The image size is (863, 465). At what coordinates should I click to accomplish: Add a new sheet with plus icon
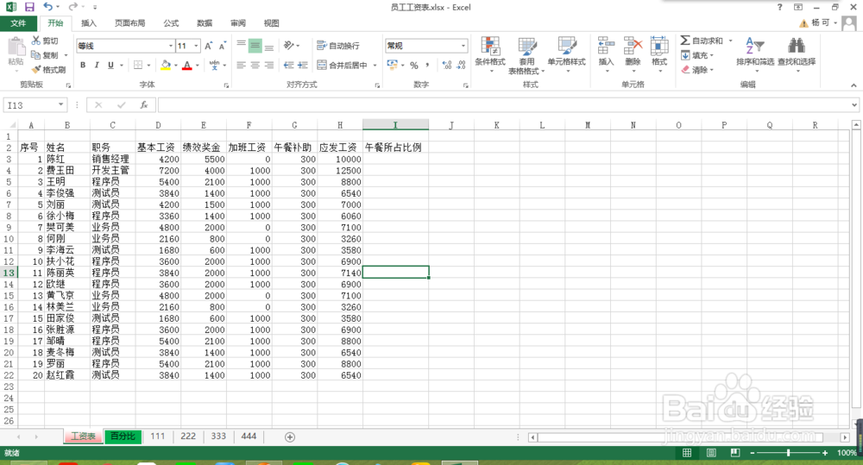pos(290,437)
